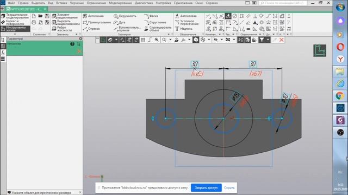Toggle the shaded cube display mode
Image resolution: width=348 pixels, height=195 pixels.
pos(196,40)
